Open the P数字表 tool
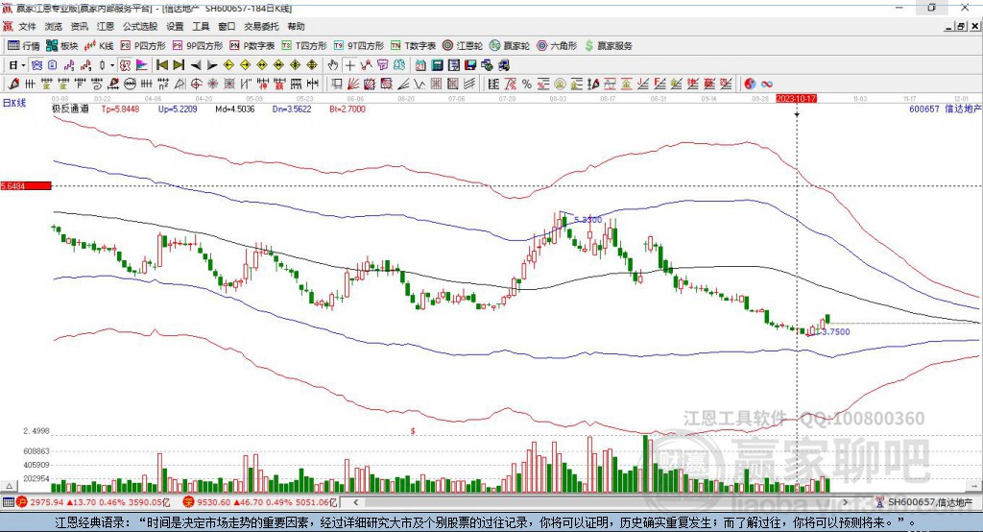 [x=252, y=46]
